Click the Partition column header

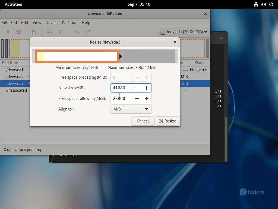click(x=10, y=63)
